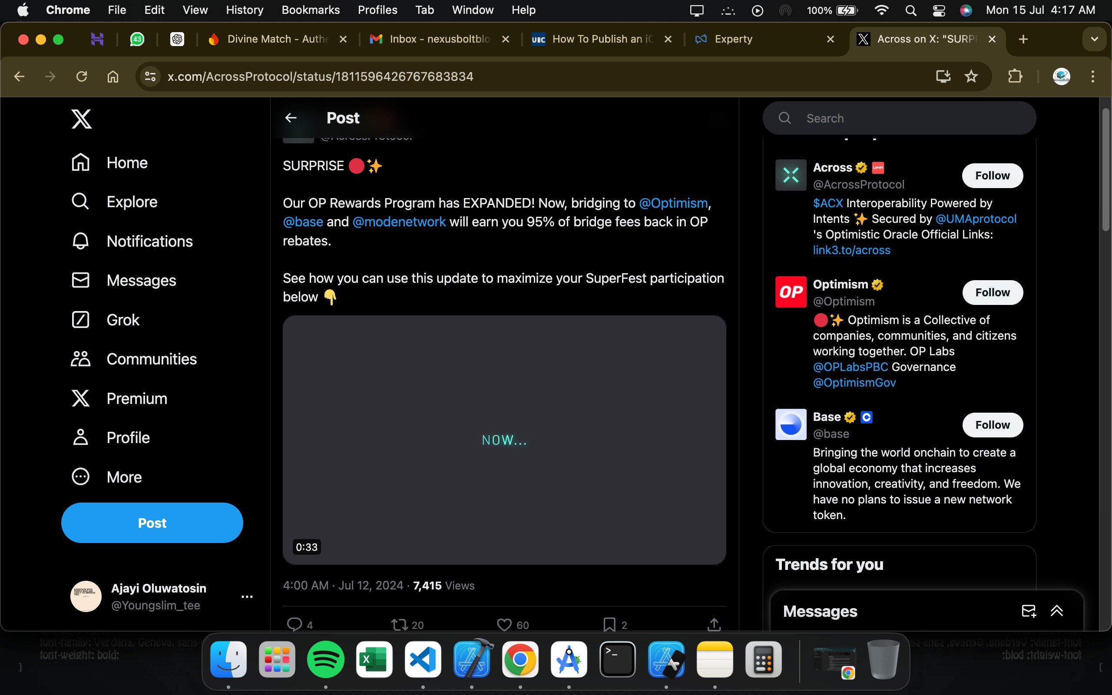The width and height of the screenshot is (1112, 695).
Task: Compose new message icon in Messages drawer
Action: (x=1028, y=611)
